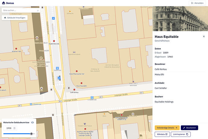Click the Domus home logo
Viewport: 208px width, 139px height.
click(8, 3)
